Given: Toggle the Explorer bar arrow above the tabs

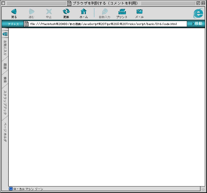Looking at the screenshot, I should (5, 34).
